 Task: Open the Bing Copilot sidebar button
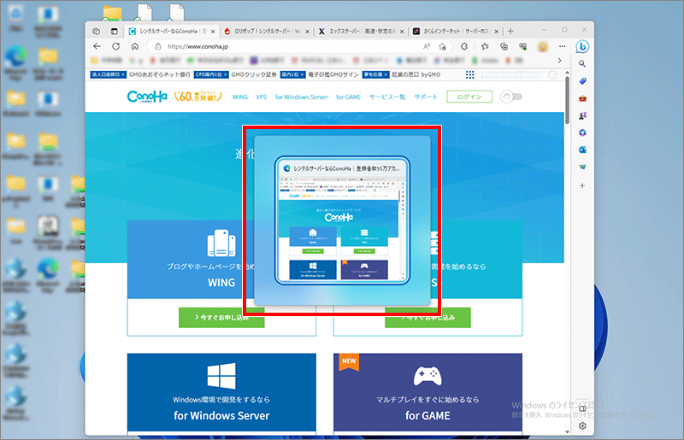582,46
